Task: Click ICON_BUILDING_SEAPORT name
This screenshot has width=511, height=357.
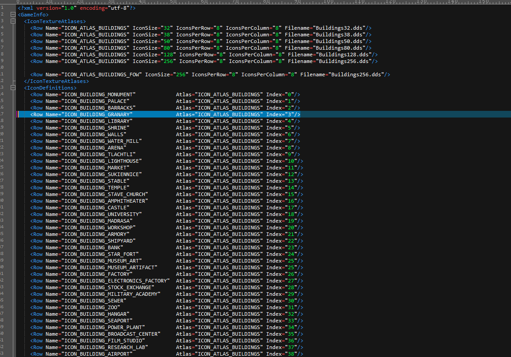Action: tap(97, 321)
